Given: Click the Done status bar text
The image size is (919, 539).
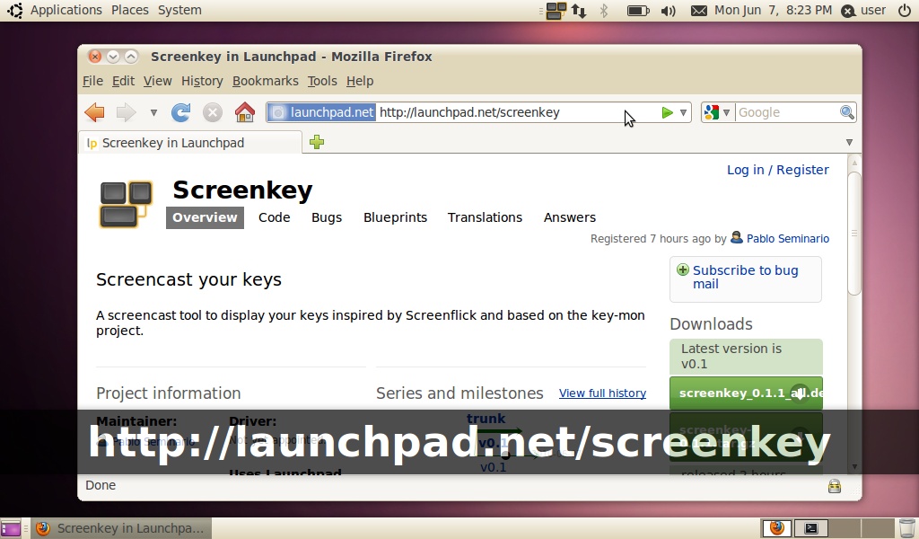Looking at the screenshot, I should 101,485.
